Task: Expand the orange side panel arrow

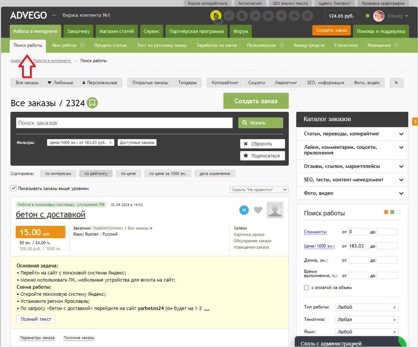Action: click(415, 121)
